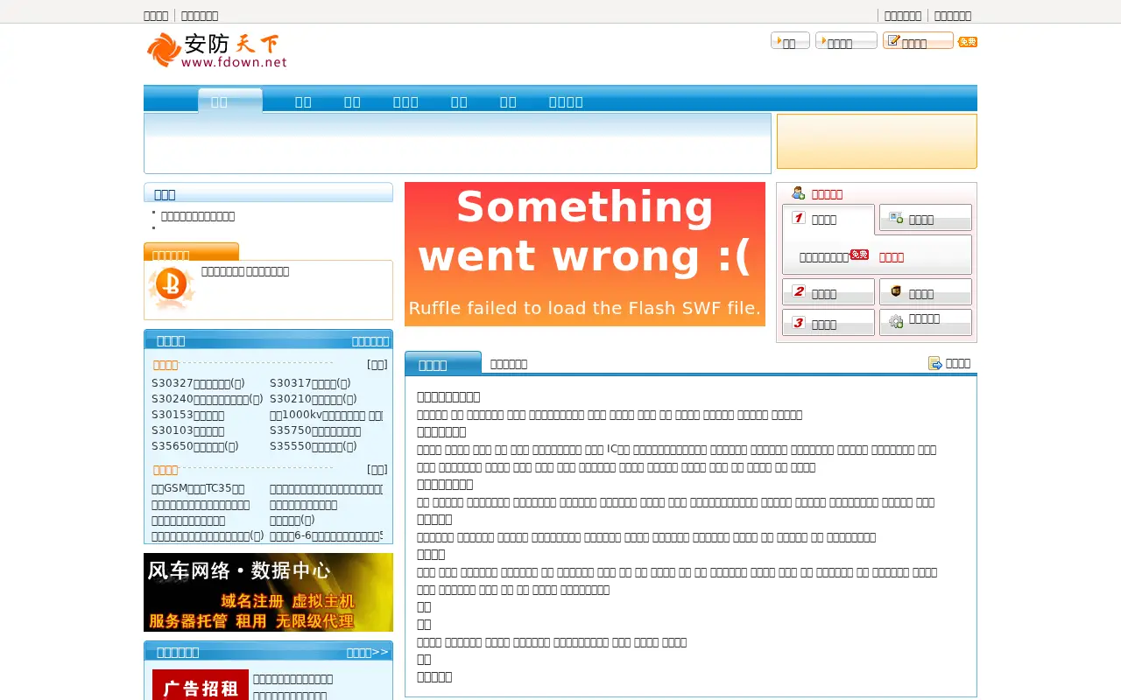
Task: Click the S35550 list entry
Action: point(314,446)
